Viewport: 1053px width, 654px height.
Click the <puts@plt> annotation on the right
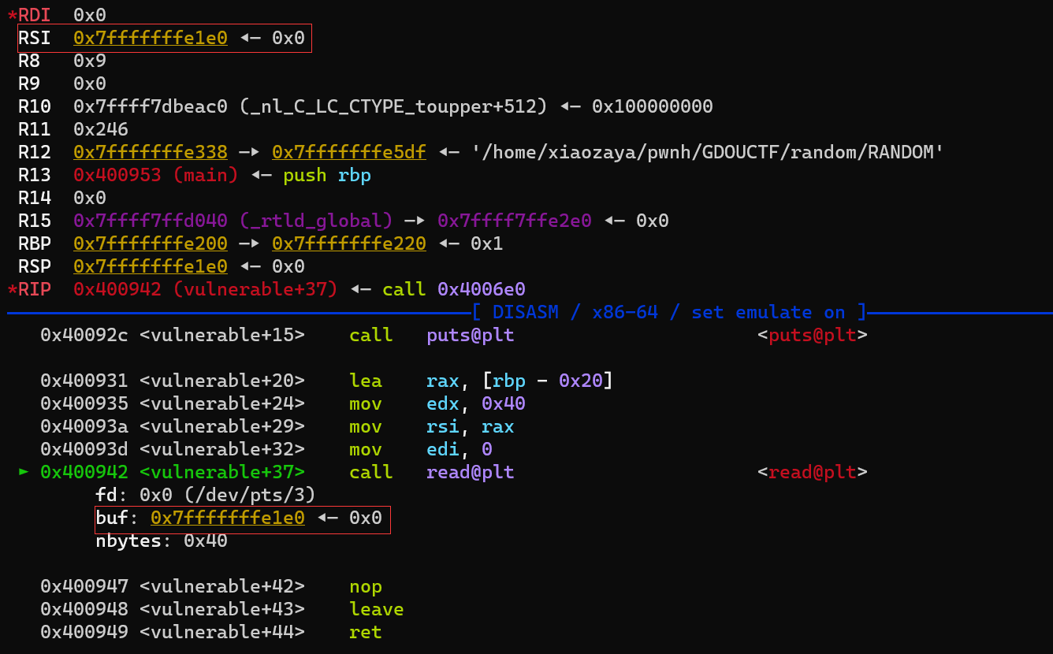click(813, 335)
